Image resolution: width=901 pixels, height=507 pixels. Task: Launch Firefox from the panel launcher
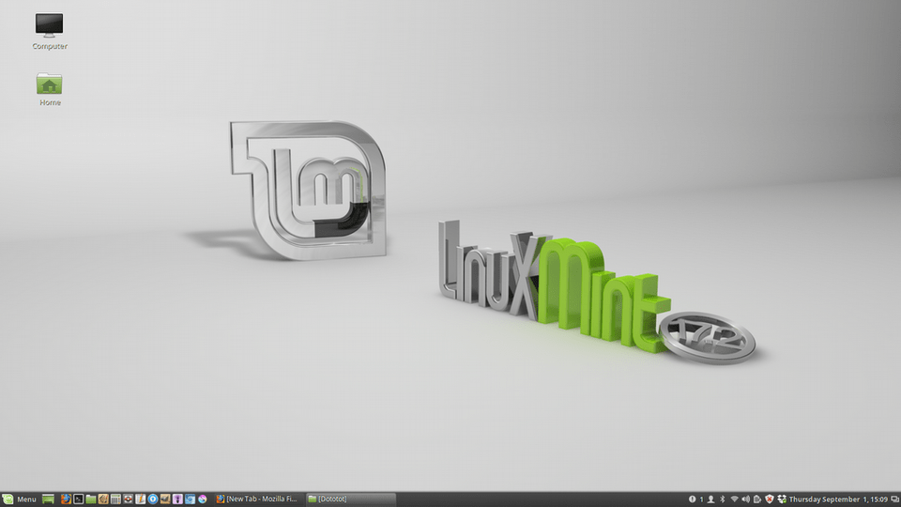[66, 499]
